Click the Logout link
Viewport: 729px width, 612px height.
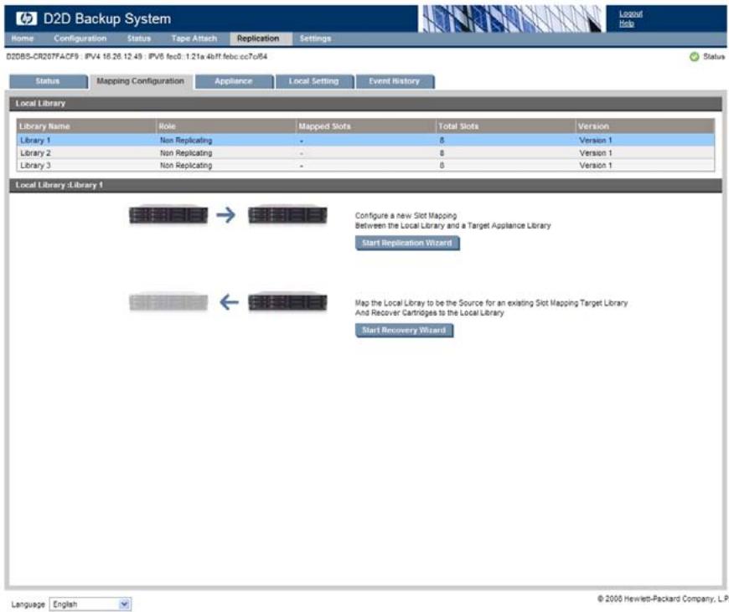630,13
